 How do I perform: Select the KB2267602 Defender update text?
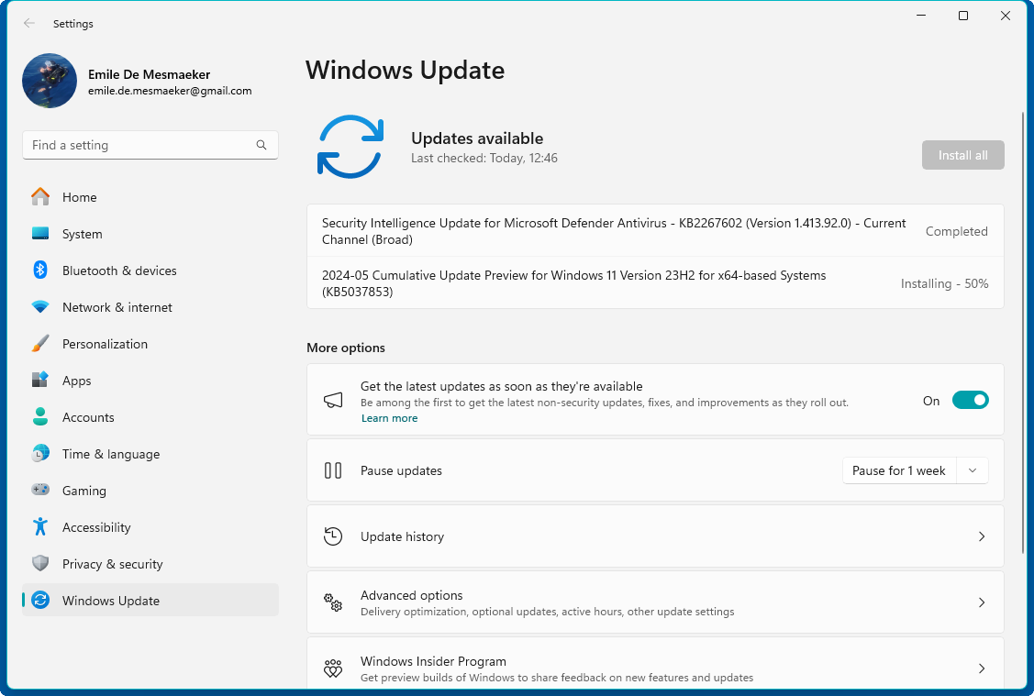click(614, 231)
